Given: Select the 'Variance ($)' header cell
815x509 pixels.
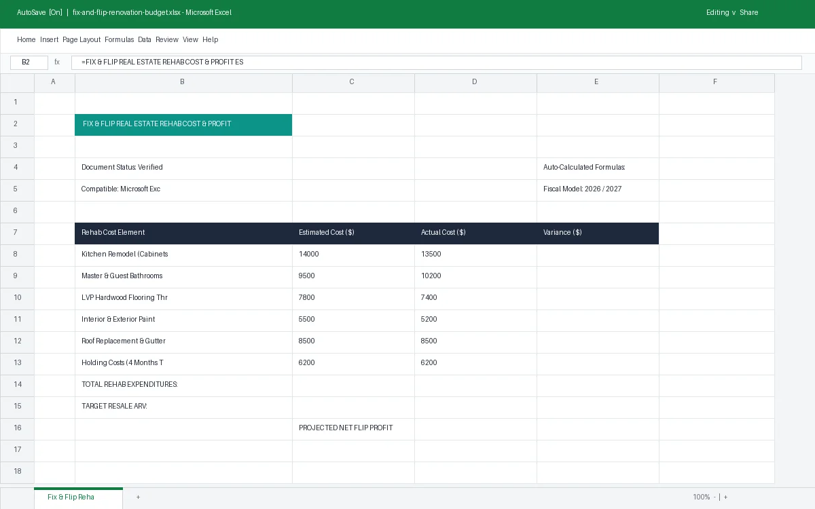Looking at the screenshot, I should 598,233.
